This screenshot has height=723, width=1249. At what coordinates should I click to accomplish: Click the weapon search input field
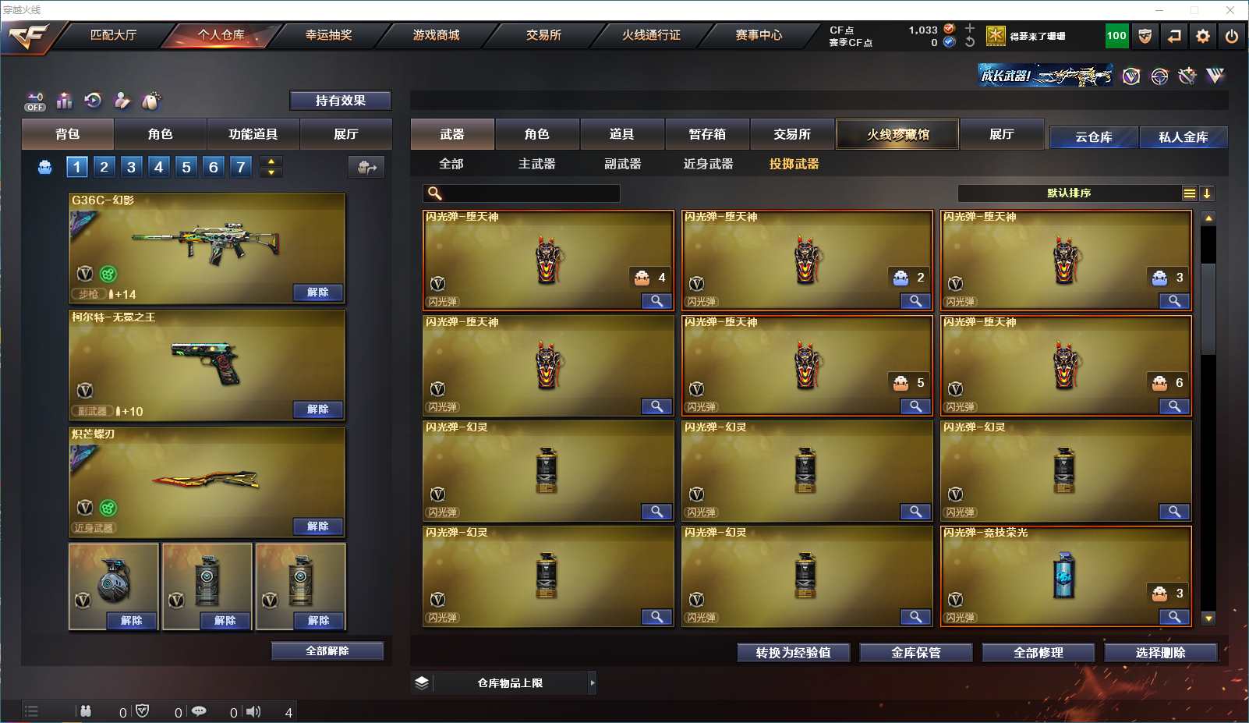pos(522,193)
